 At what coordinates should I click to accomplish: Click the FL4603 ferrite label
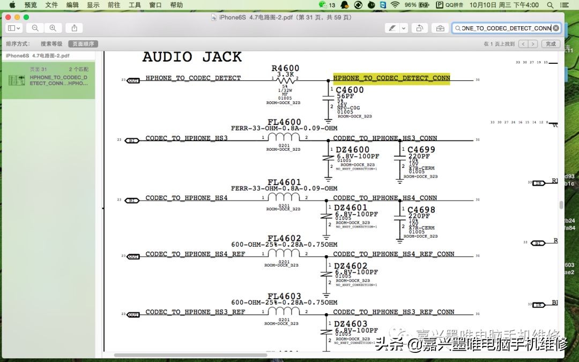(284, 296)
